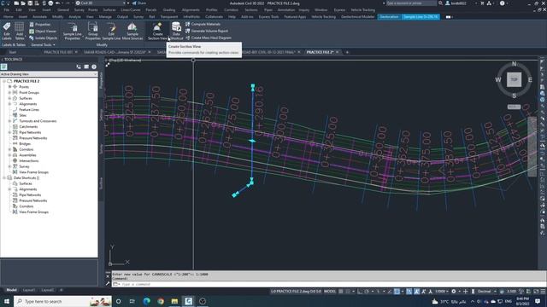Click the Windows Start button
The height and width of the screenshot is (307, 547).
(x=7, y=301)
